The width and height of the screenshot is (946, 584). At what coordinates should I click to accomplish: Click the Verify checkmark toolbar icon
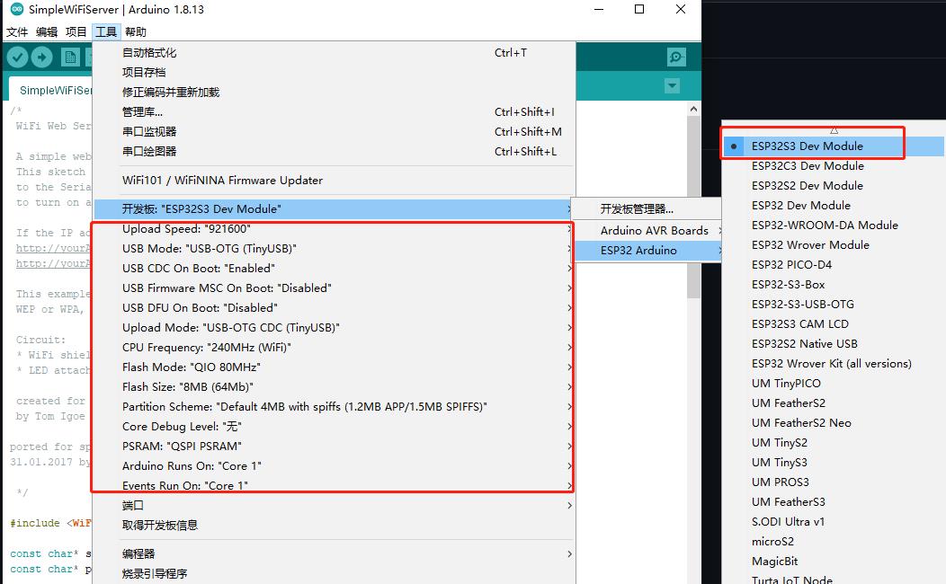17,58
